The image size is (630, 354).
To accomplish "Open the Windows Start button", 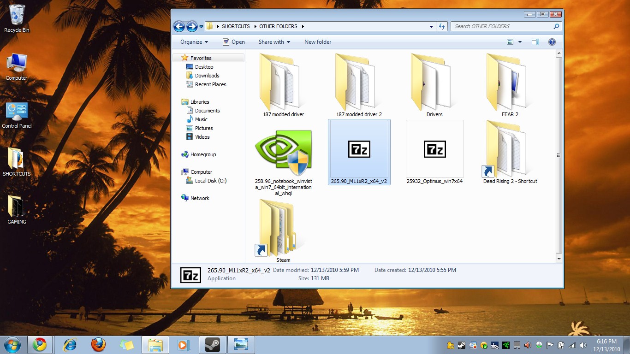I will click(x=12, y=344).
